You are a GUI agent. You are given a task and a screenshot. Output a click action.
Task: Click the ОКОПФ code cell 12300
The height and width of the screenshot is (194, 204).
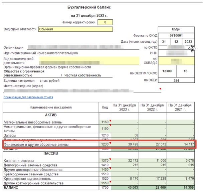tap(167, 71)
